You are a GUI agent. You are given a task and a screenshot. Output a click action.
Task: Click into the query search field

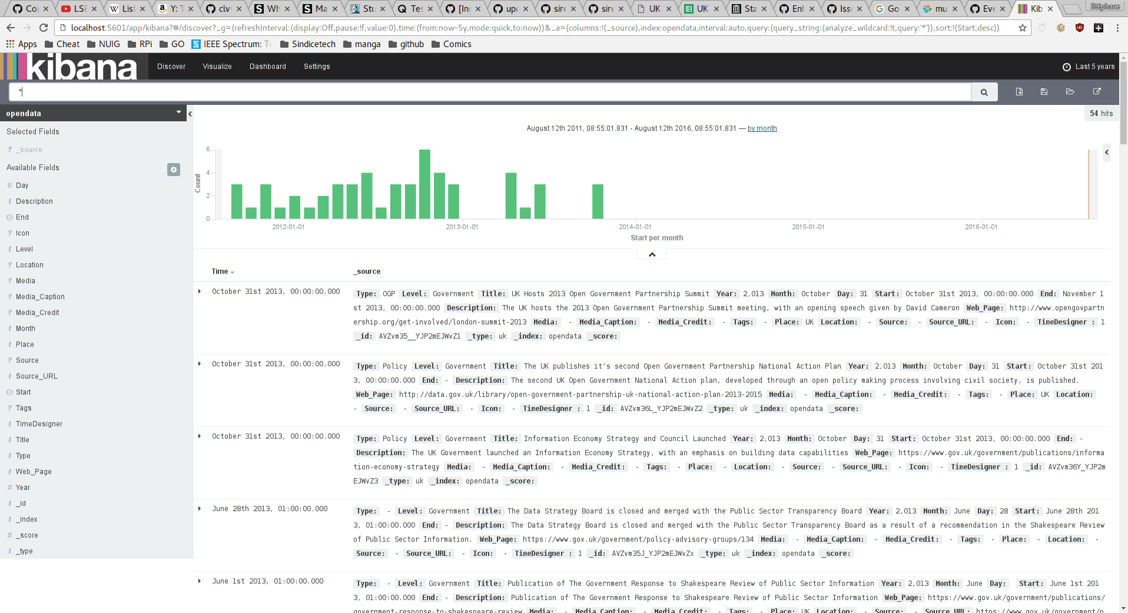490,92
